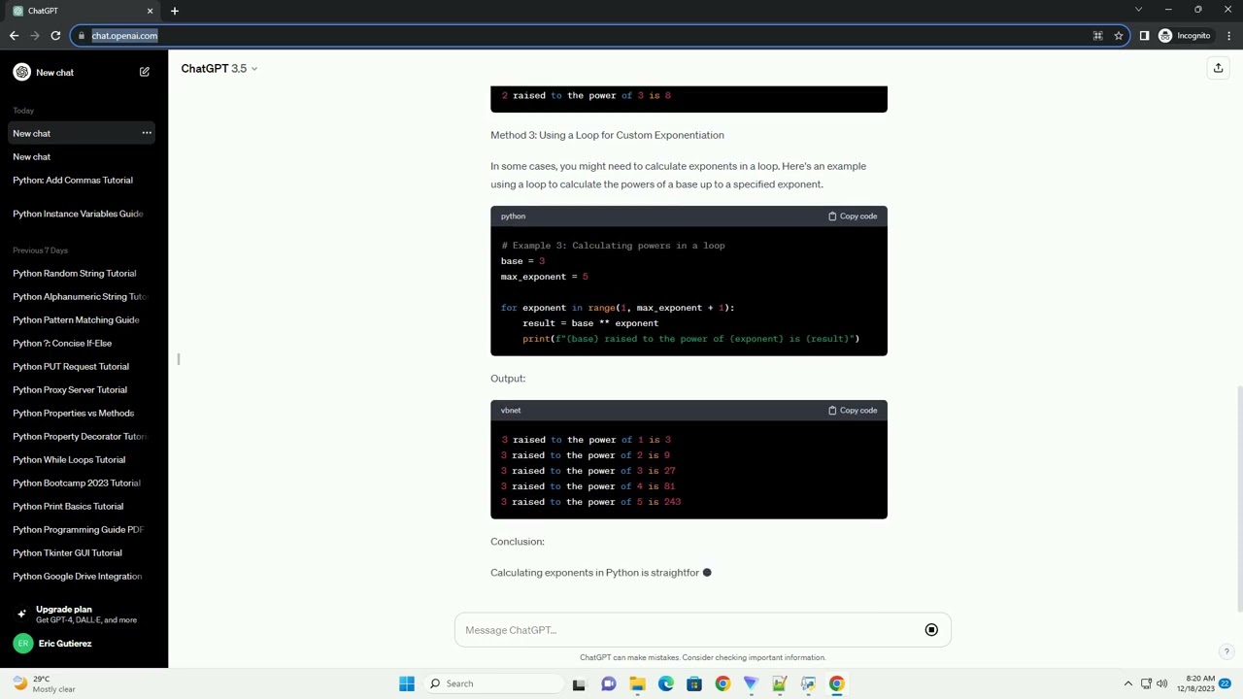
Task: Open the Eric Gutierez account menu
Action: point(84,644)
